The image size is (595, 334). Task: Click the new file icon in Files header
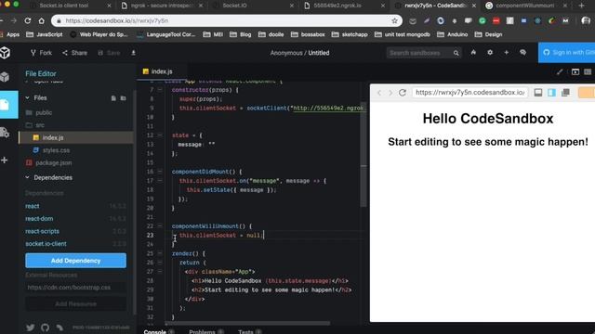coord(113,98)
